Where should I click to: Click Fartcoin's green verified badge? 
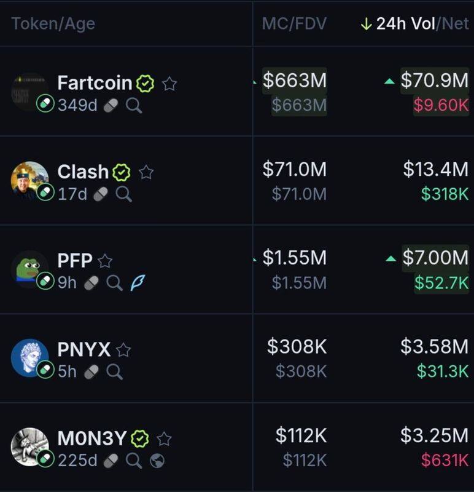[145, 83]
